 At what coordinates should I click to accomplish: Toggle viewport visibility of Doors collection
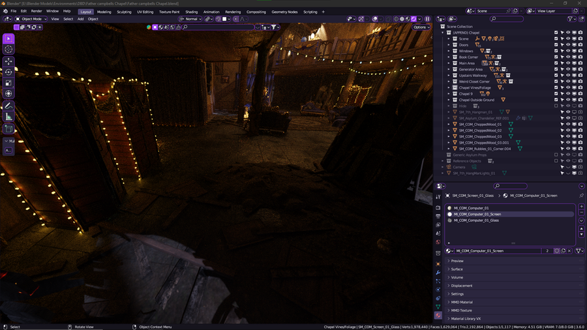click(x=568, y=45)
